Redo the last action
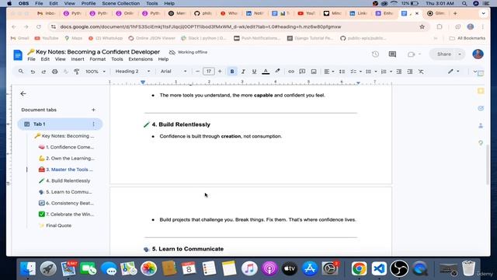Image resolution: width=497 pixels, height=280 pixels. [43, 72]
